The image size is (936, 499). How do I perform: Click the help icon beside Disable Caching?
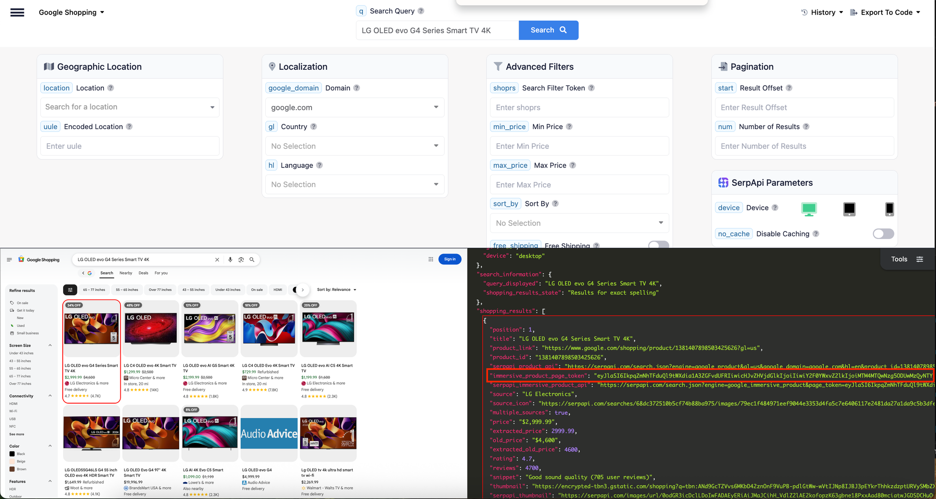click(x=816, y=234)
